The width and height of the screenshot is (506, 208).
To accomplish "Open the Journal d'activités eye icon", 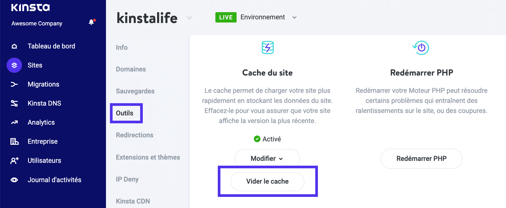I will point(14,180).
